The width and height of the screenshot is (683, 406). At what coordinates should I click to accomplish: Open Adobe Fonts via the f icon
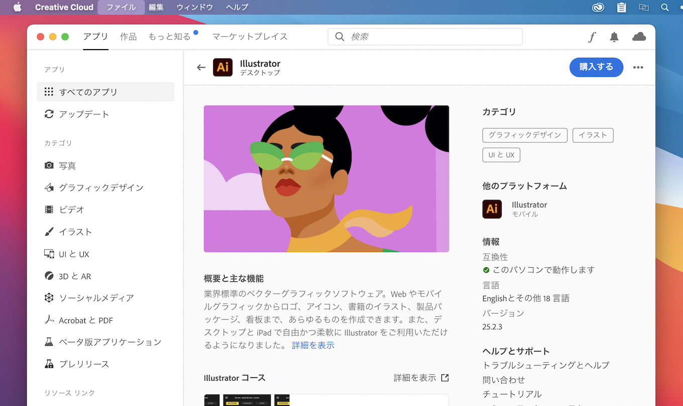(x=592, y=37)
